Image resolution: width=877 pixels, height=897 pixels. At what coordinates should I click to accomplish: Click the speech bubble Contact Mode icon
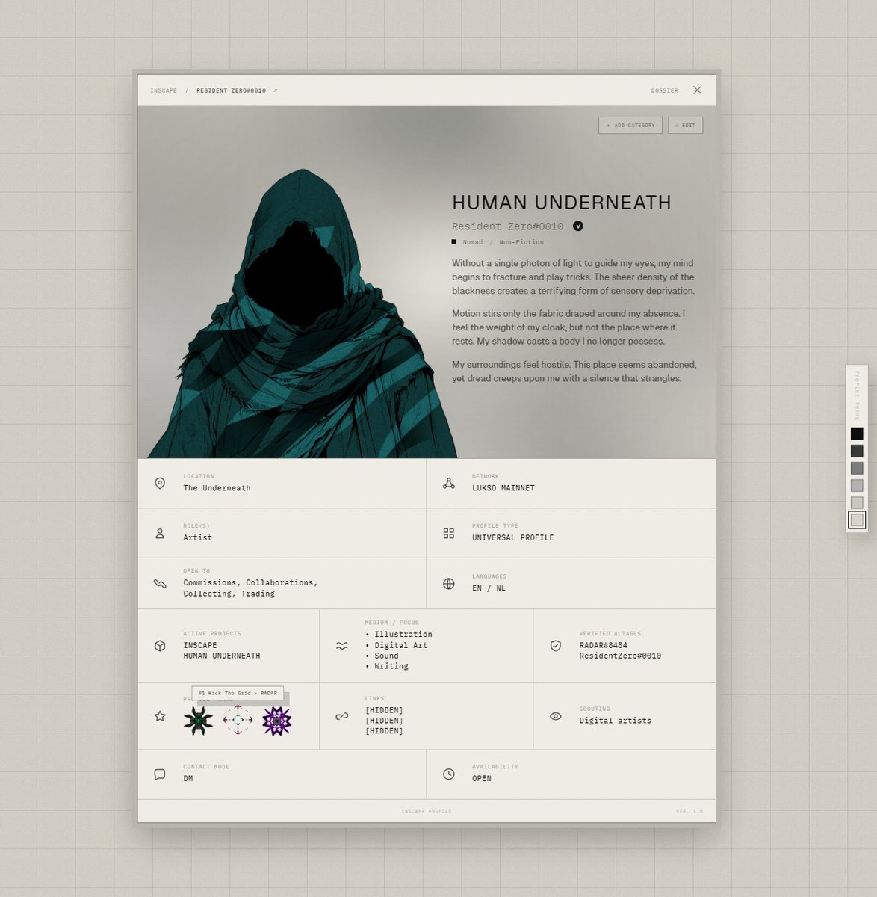tap(160, 774)
